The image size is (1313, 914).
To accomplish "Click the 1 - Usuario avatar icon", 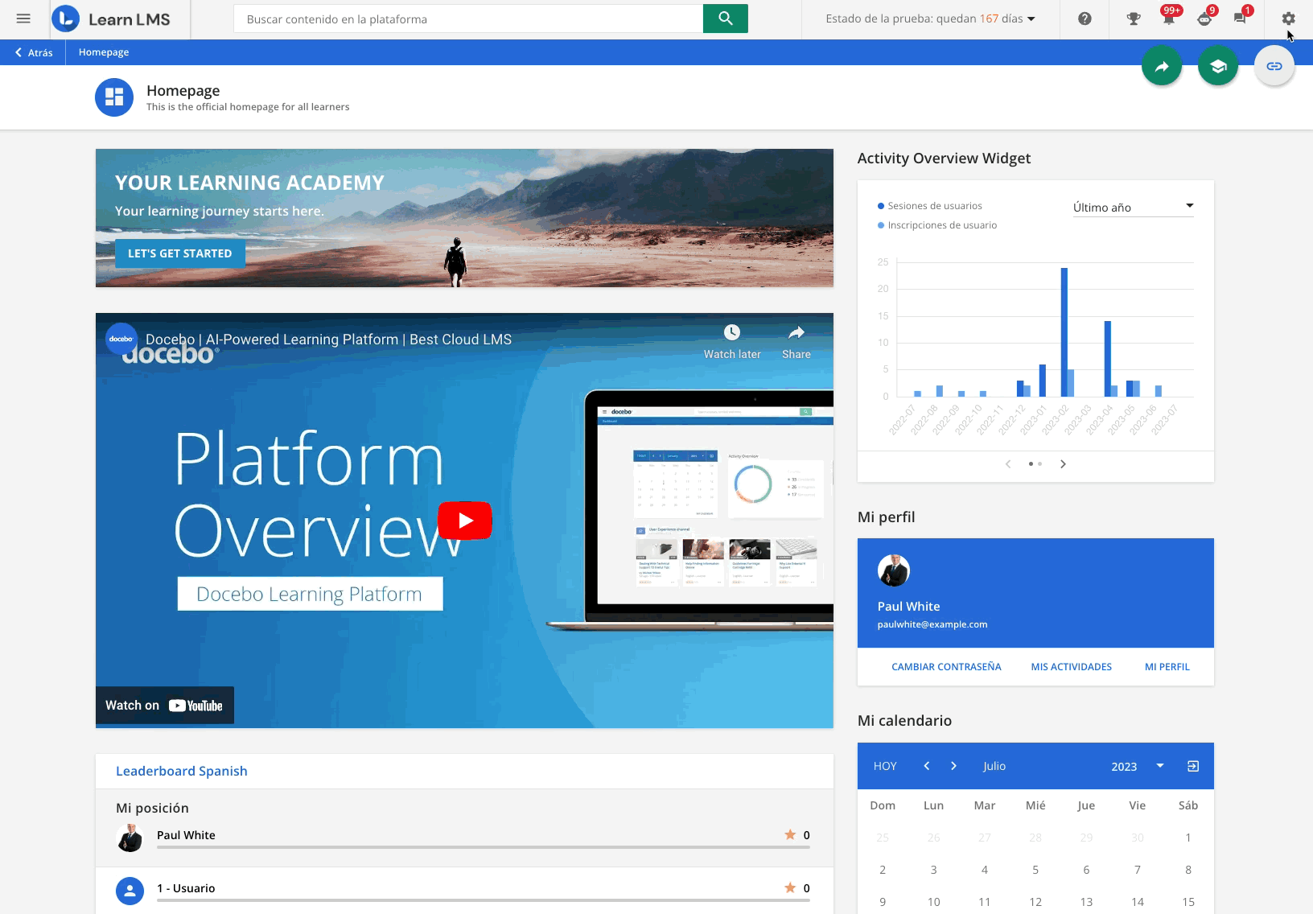I will tap(130, 891).
